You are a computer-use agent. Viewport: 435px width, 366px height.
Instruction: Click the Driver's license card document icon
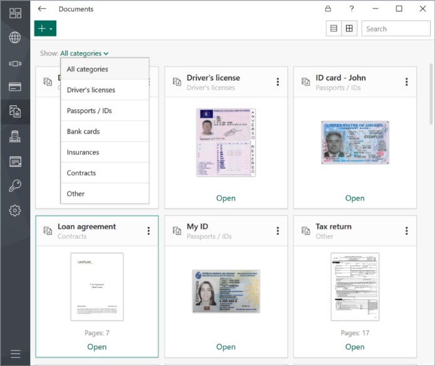click(177, 82)
